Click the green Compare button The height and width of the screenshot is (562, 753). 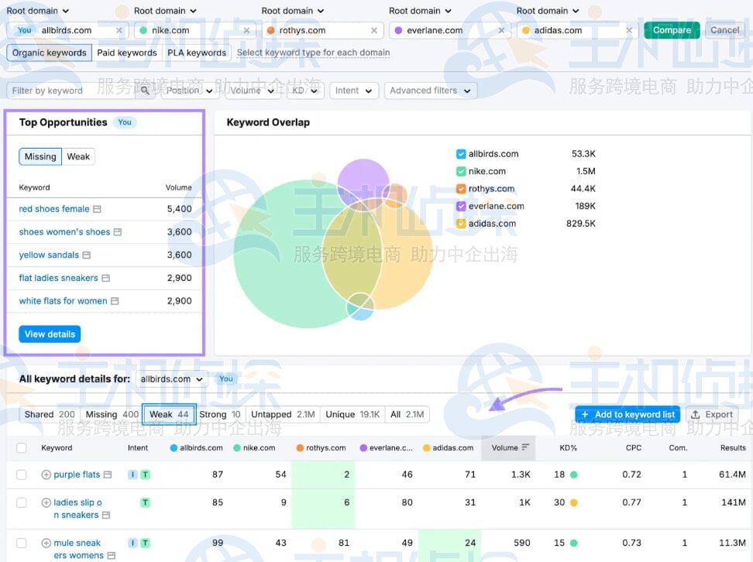pyautogui.click(x=672, y=30)
